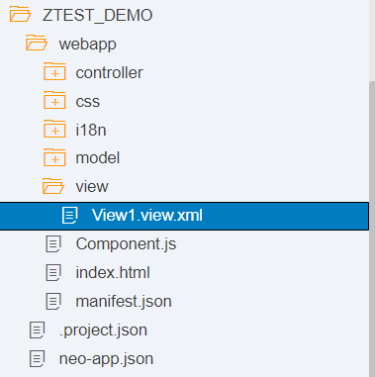The width and height of the screenshot is (375, 377).
Task: Click the View1.view.xml file icon
Action: 69,216
